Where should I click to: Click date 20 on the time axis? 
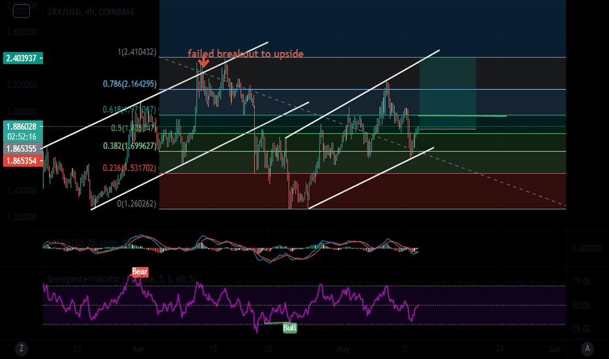point(268,349)
